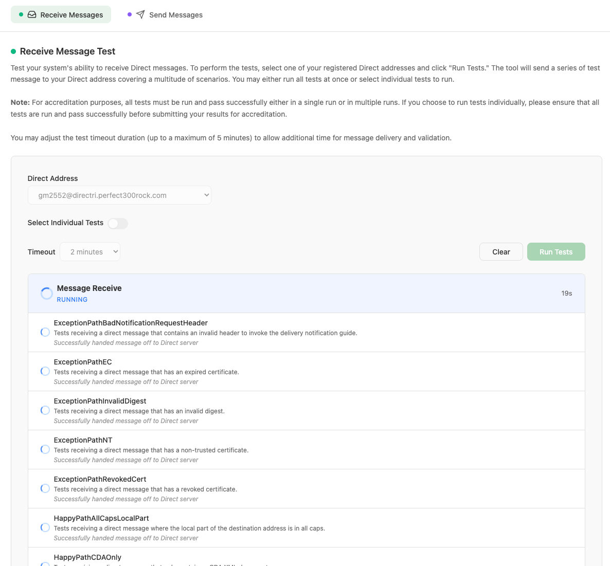Select the ExceptionPathRevokedCert test name

(100, 479)
